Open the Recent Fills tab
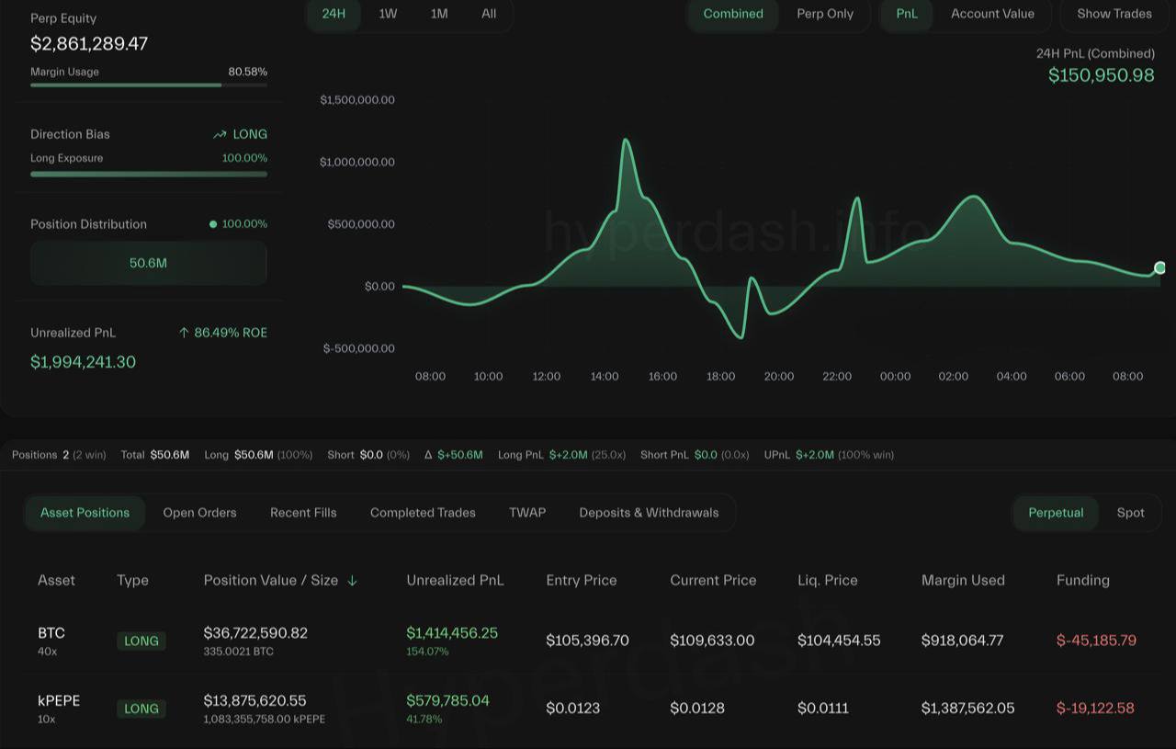The height and width of the screenshot is (749, 1176). 303,513
